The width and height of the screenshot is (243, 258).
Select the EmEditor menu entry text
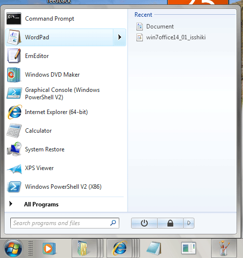click(x=37, y=56)
